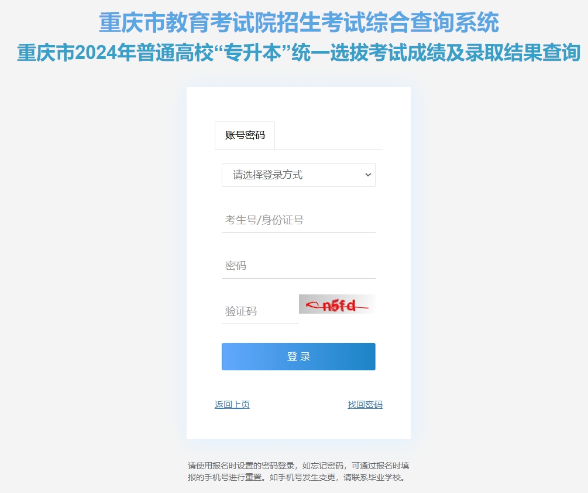Viewport: 588px width, 493px height.
Task: Click into the 密码 password field
Action: [298, 266]
